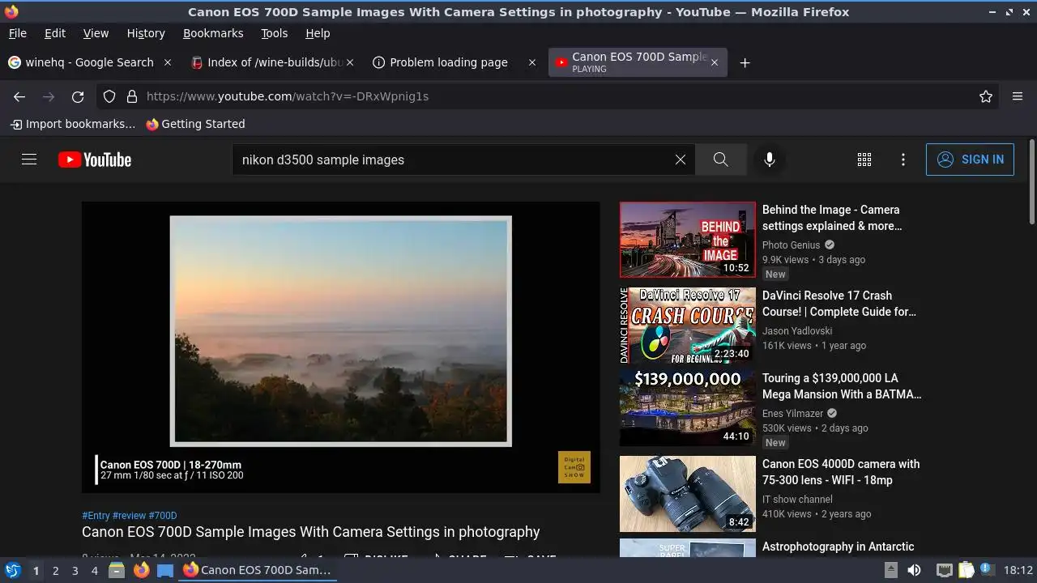Reload the current page
This screenshot has height=583, width=1037.
78,96
